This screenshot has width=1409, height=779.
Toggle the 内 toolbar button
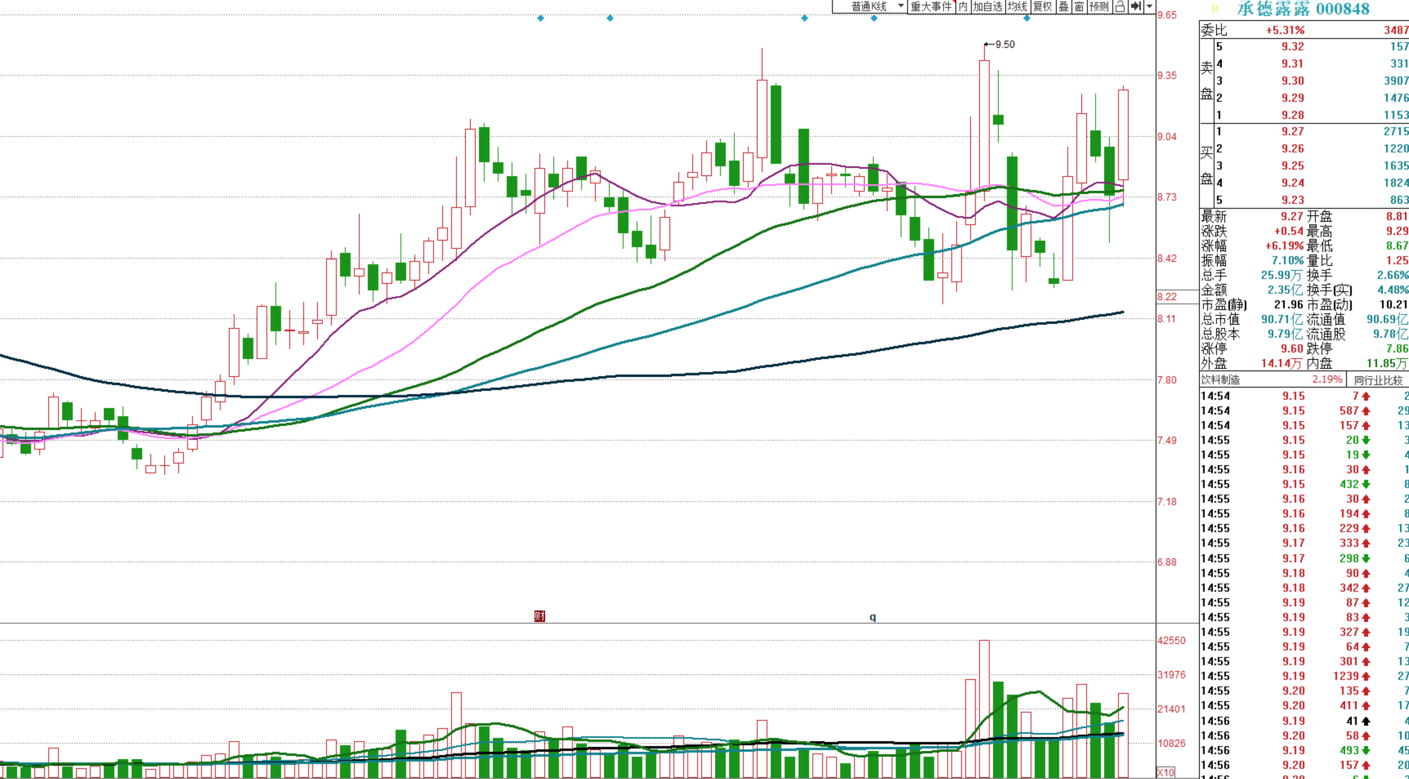963,7
